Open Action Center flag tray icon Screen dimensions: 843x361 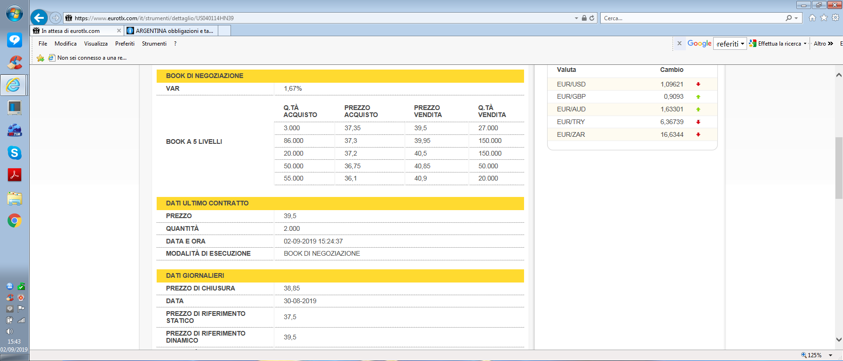tap(21, 309)
